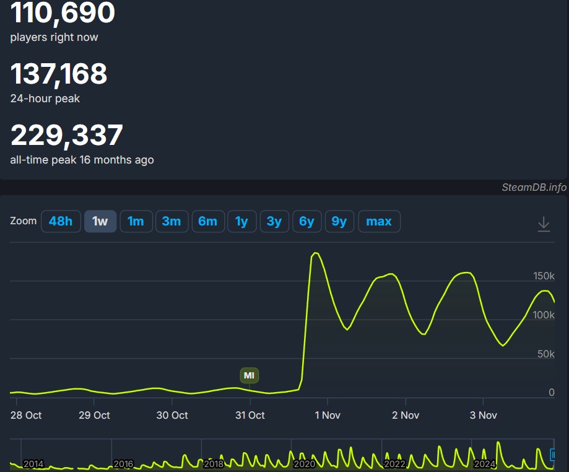Click the 1 Nov peak on the line chart
569x472 pixels.
click(x=315, y=253)
